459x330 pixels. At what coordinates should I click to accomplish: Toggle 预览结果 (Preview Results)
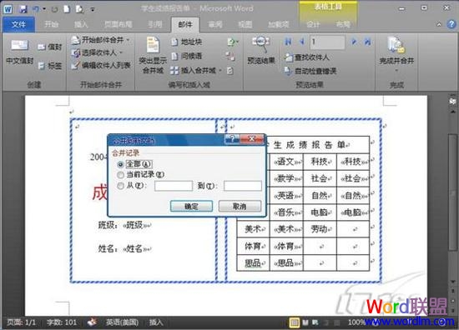[261, 50]
